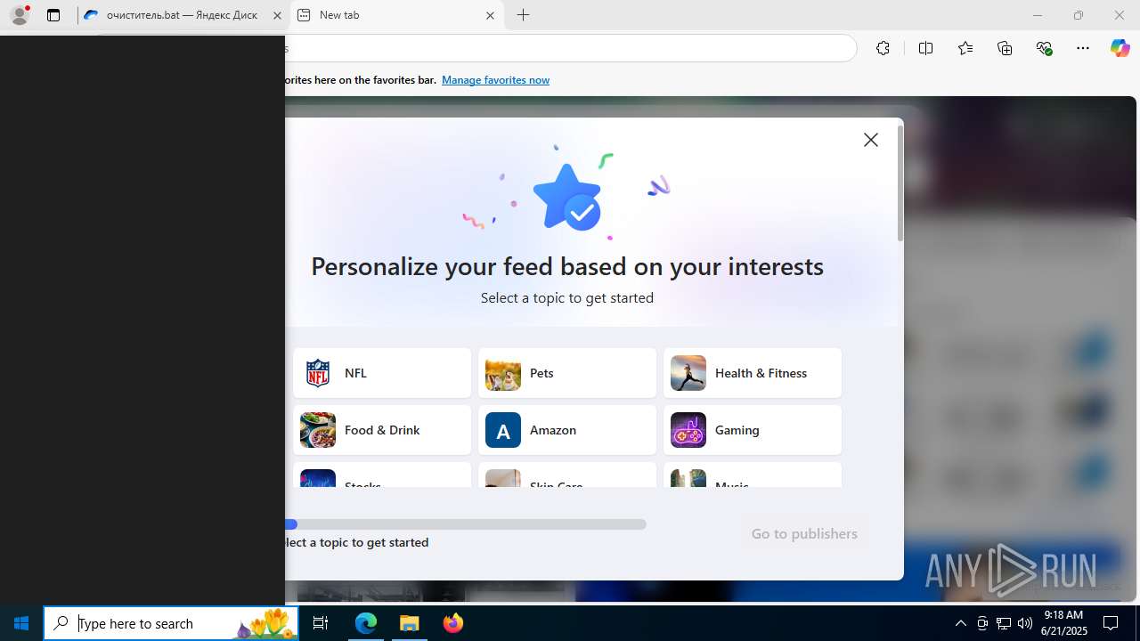1140x641 pixels.
Task: Open the network status tray icon
Action: point(1003,623)
